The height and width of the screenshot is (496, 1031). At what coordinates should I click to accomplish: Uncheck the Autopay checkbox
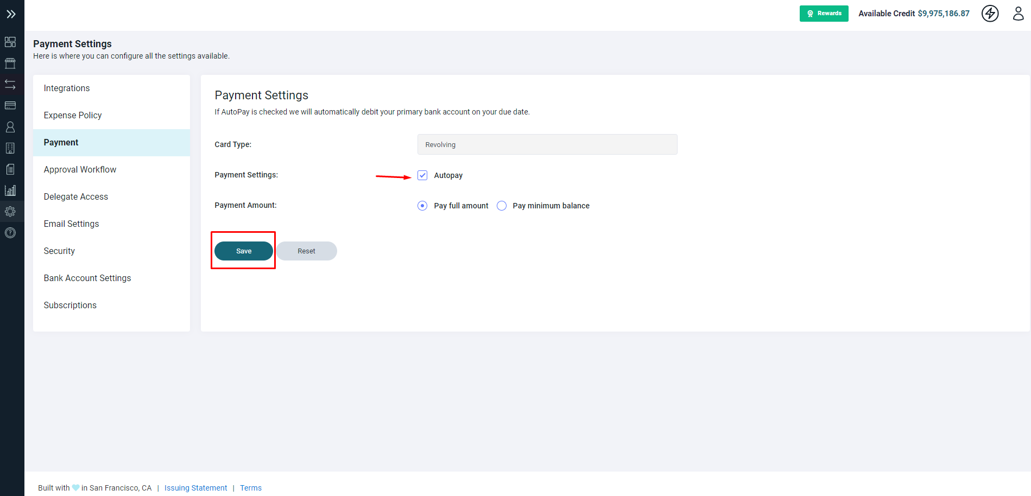(x=422, y=175)
